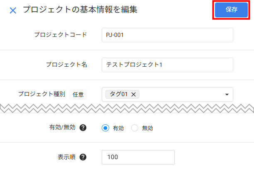Click the プロジェクト名 text field
The height and width of the screenshot is (172, 254).
point(167,65)
